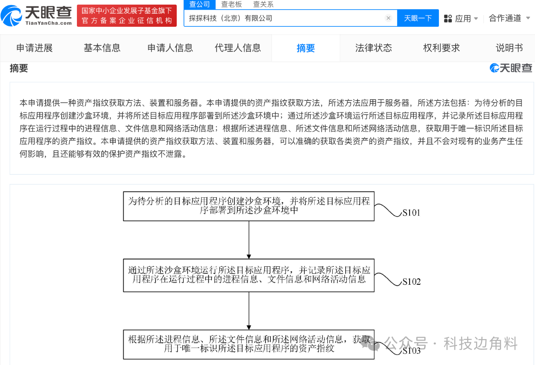
Task: Open the 合作通道 menu label
Action: 505,18
